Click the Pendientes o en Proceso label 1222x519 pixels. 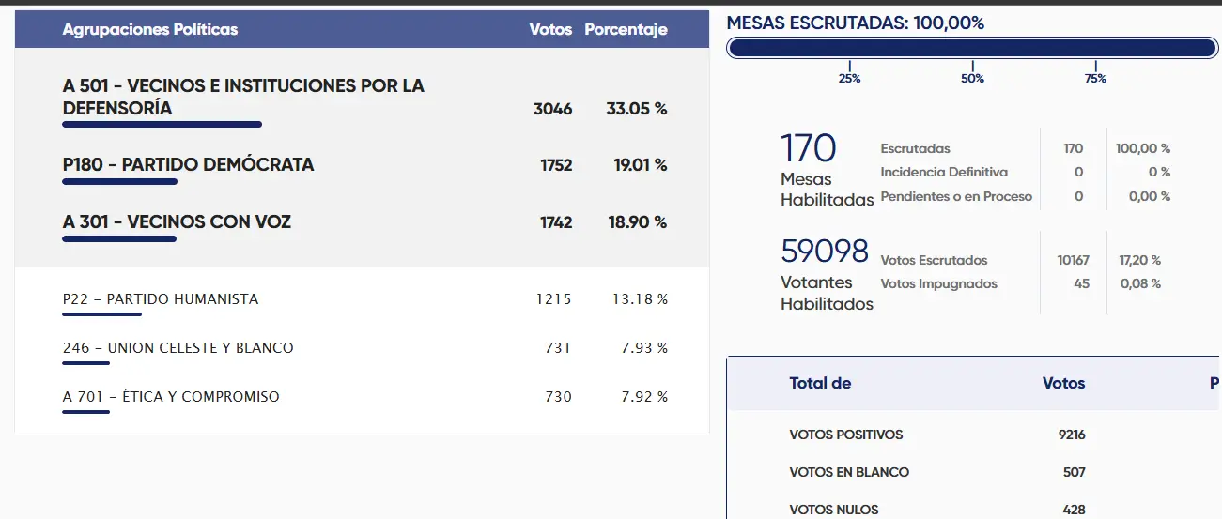[x=956, y=197]
